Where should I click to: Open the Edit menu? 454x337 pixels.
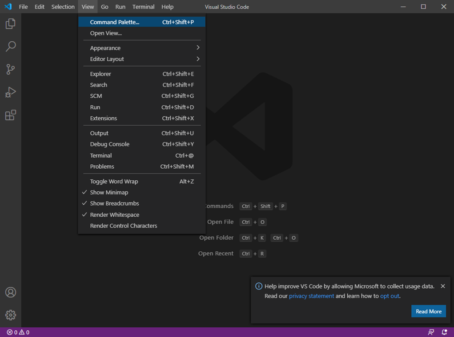click(40, 7)
